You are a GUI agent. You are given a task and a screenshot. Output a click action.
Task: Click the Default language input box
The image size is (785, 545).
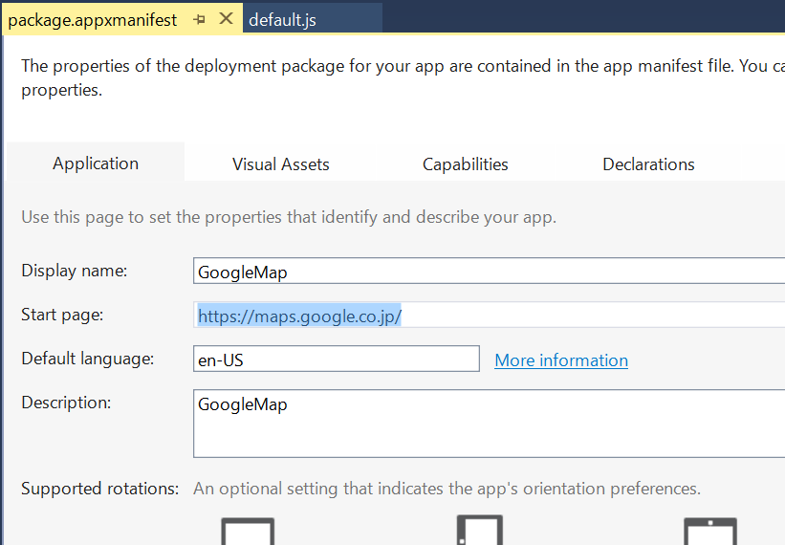(x=336, y=360)
